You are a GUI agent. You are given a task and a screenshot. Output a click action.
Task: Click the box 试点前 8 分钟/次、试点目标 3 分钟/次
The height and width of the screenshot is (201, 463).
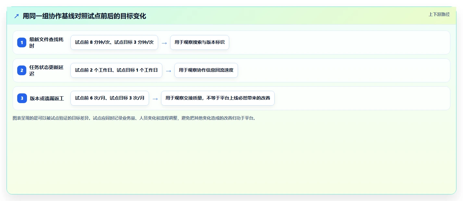click(x=114, y=42)
